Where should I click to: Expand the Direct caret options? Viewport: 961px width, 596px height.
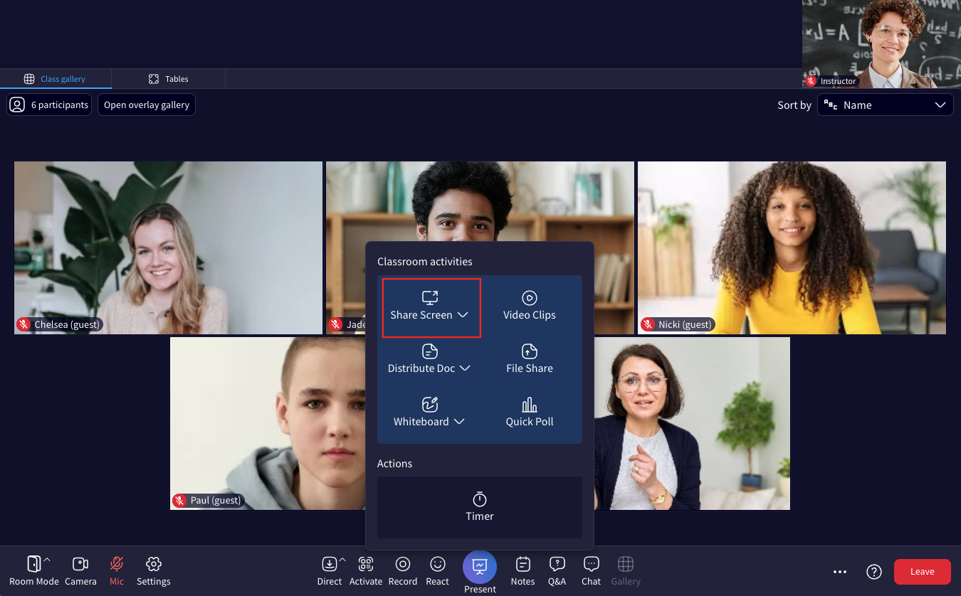pyautogui.click(x=342, y=560)
